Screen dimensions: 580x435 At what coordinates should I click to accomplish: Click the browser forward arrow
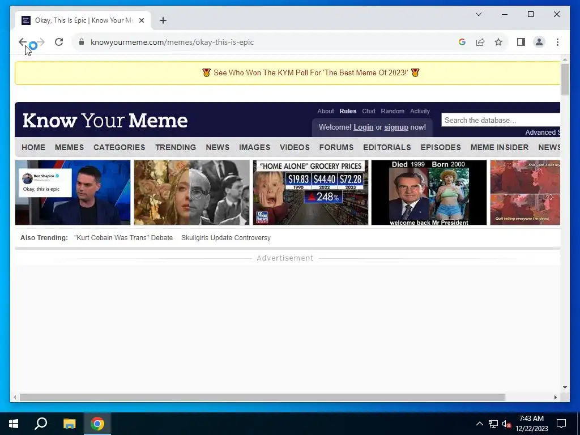click(41, 42)
